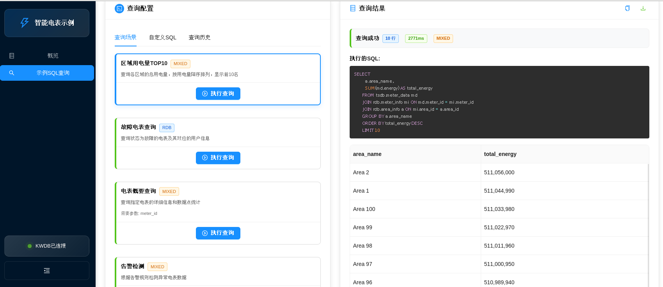The height and width of the screenshot is (287, 663).
Task: Click the total_energy column header
Action: (565, 154)
